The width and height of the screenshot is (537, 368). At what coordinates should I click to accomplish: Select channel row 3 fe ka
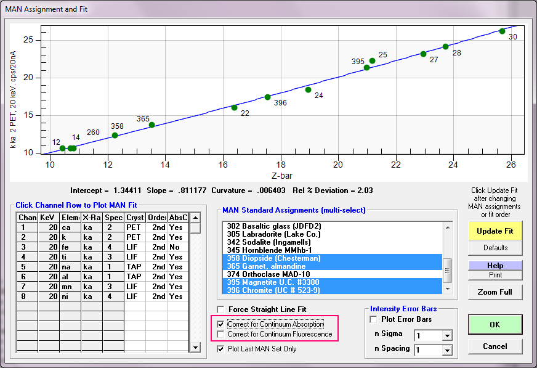[71, 247]
